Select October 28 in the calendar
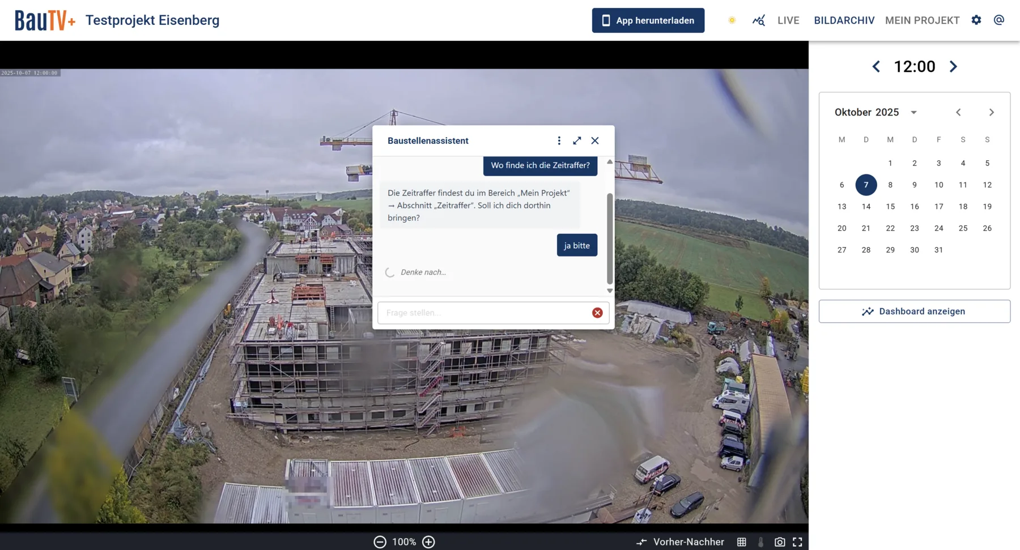The image size is (1020, 550). (x=866, y=250)
